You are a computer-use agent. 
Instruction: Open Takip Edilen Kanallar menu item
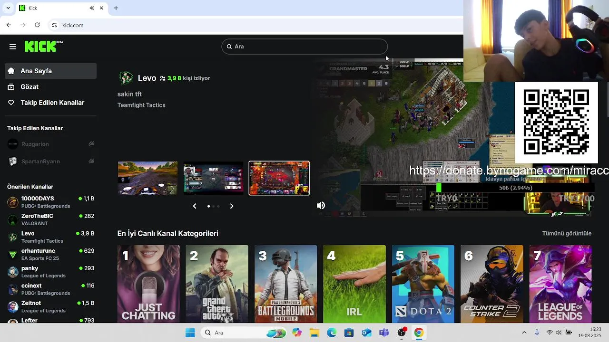[x=50, y=103]
